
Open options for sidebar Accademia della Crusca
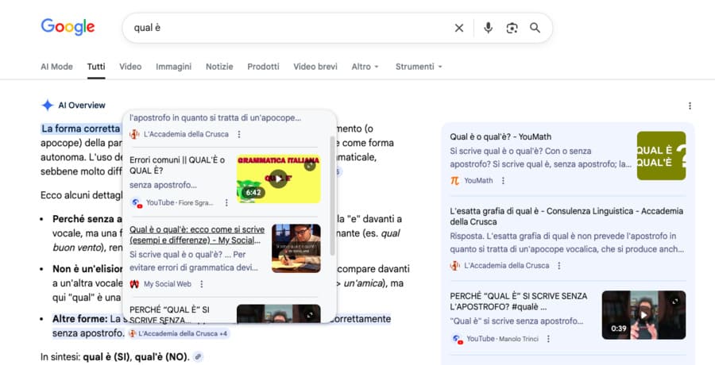pos(559,266)
